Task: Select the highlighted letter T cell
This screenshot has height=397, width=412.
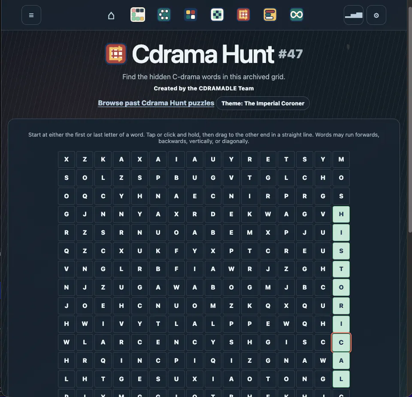Action: pos(341,269)
